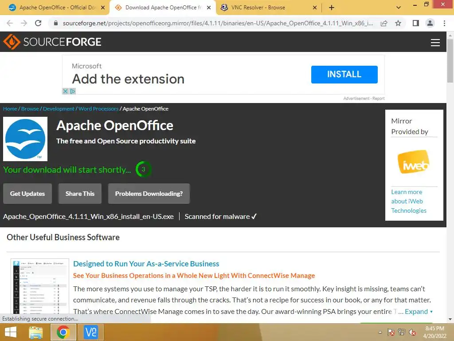Click the Advertisement - Report link

364,99
